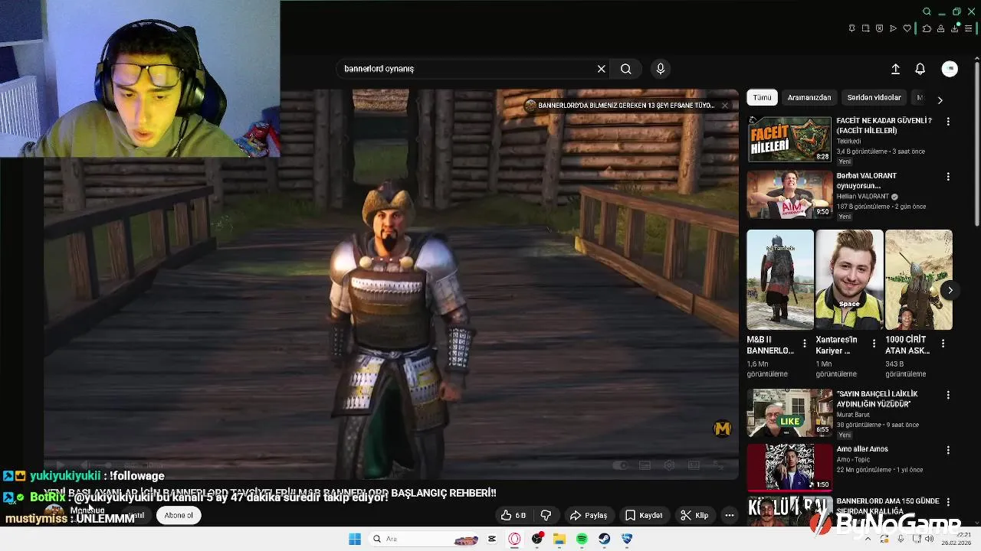Open the Easy Setup lines icon
This screenshot has width=981, height=551.
pyautogui.click(x=968, y=28)
